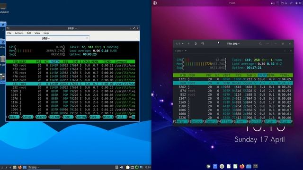The height and width of the screenshot is (170, 303).
Task: Click F4 Filter in the left htop
Action: pos(53,117)
